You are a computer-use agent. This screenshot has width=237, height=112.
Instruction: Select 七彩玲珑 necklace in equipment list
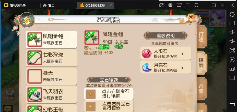pyautogui.click(x=51, y=58)
